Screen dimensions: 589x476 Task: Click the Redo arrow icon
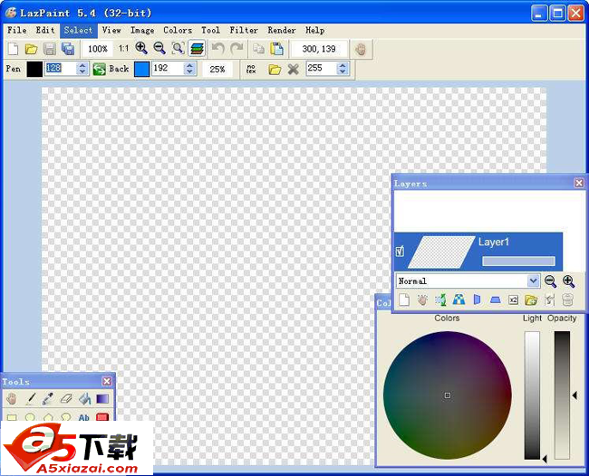(x=237, y=48)
